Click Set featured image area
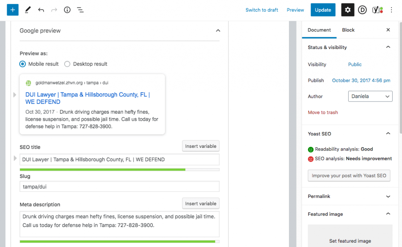The width and height of the screenshot is (402, 247). click(350, 236)
